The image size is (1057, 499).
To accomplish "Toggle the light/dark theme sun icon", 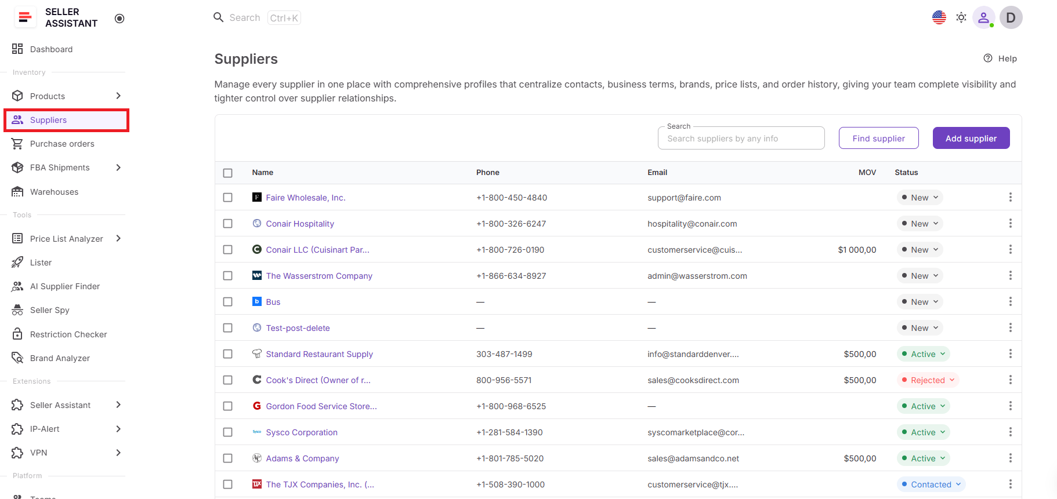I will click(x=961, y=17).
